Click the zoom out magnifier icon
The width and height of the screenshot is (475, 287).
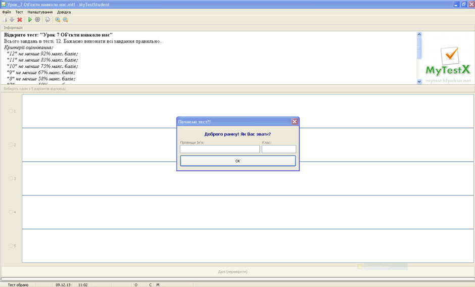pos(65,20)
